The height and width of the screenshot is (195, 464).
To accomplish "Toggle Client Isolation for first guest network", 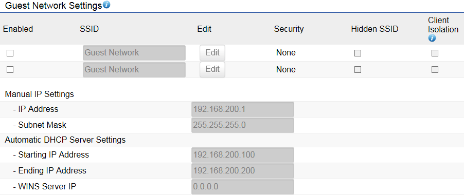I will pos(435,53).
